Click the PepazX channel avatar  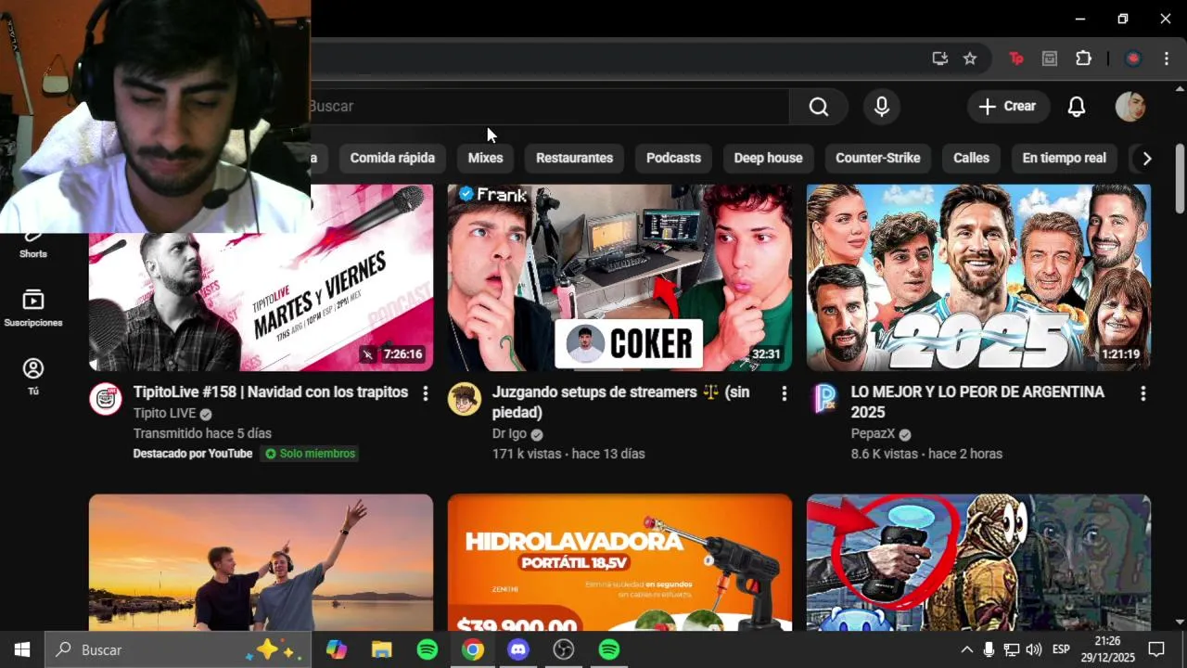coord(823,399)
